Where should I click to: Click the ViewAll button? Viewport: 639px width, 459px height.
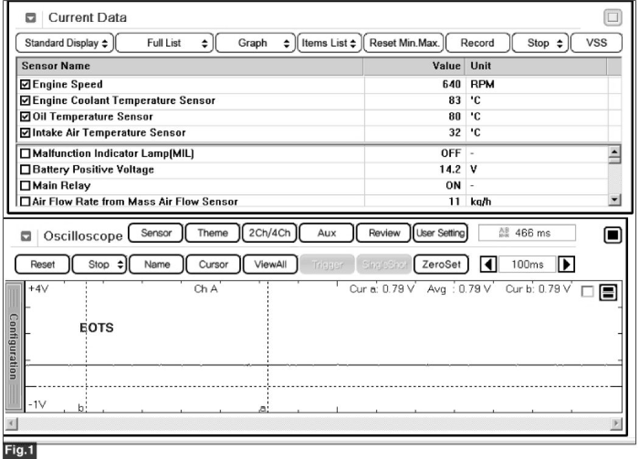pyautogui.click(x=271, y=265)
